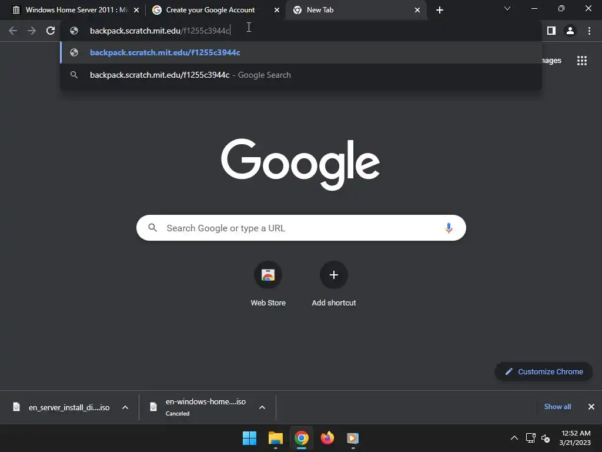
Task: Close the Windows Home Server 2011 tab
Action: [x=136, y=10]
